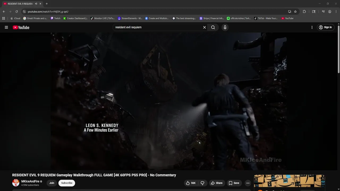Subscribe to MKIceAndFire
Image resolution: width=340 pixels, height=191 pixels.
tap(67, 183)
